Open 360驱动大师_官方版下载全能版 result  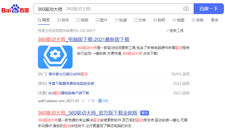coord(88,113)
